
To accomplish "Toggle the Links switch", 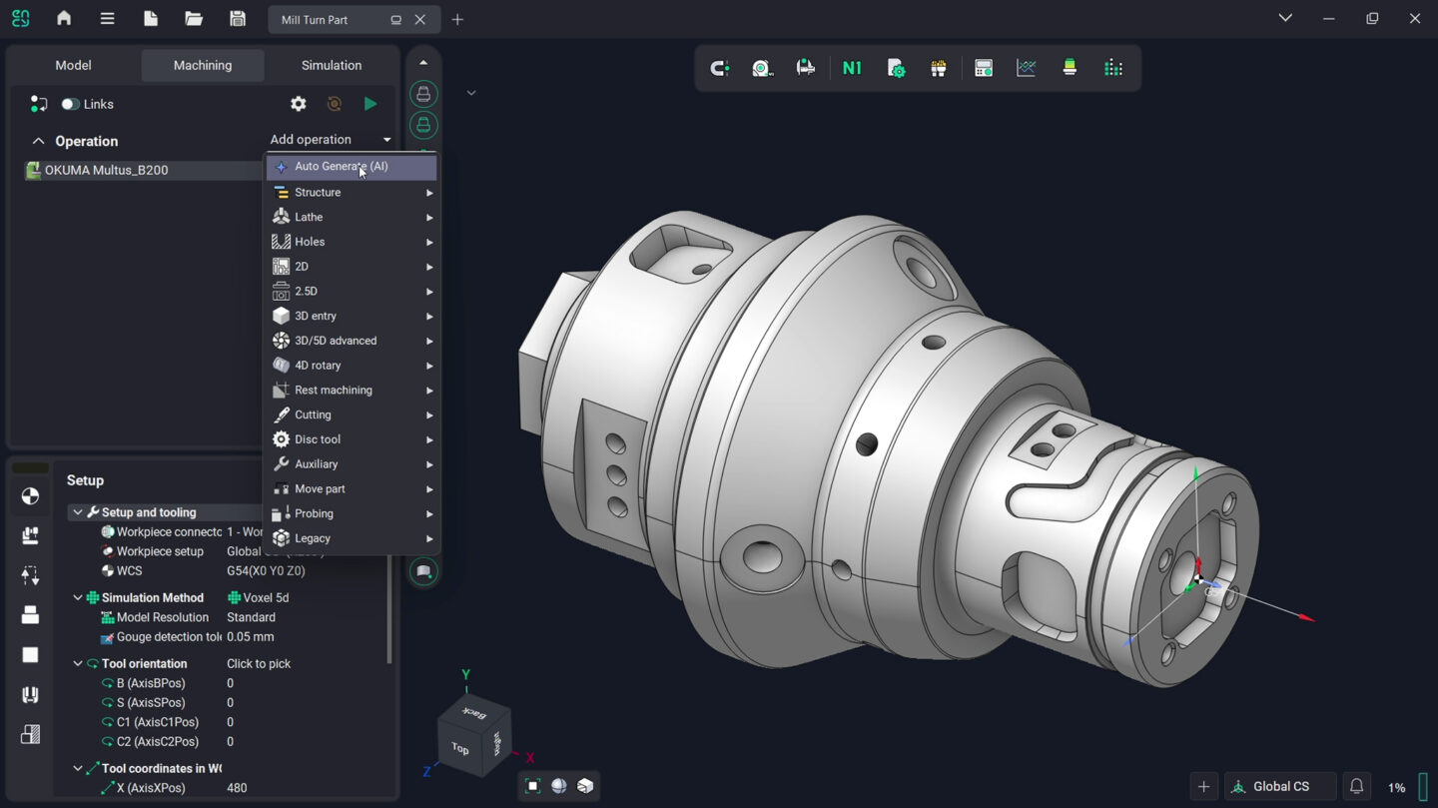I will 70,103.
